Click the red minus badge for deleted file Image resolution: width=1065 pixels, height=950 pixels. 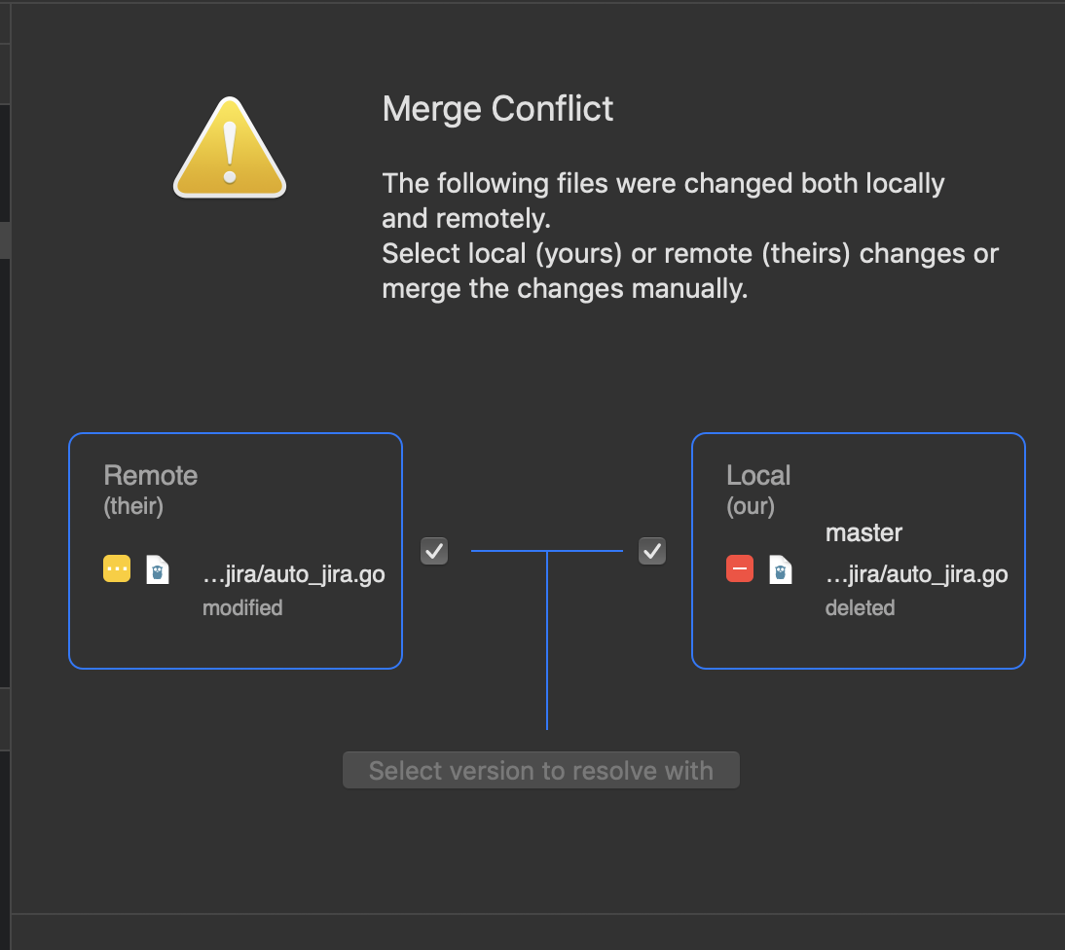point(740,567)
